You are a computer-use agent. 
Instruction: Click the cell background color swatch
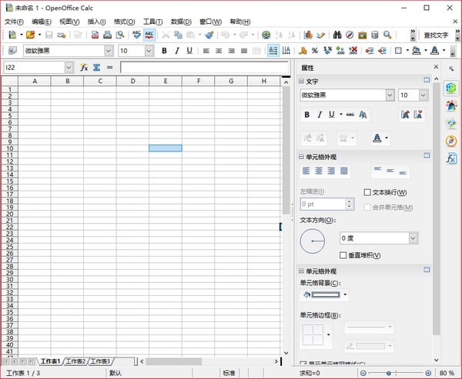[x=323, y=294]
